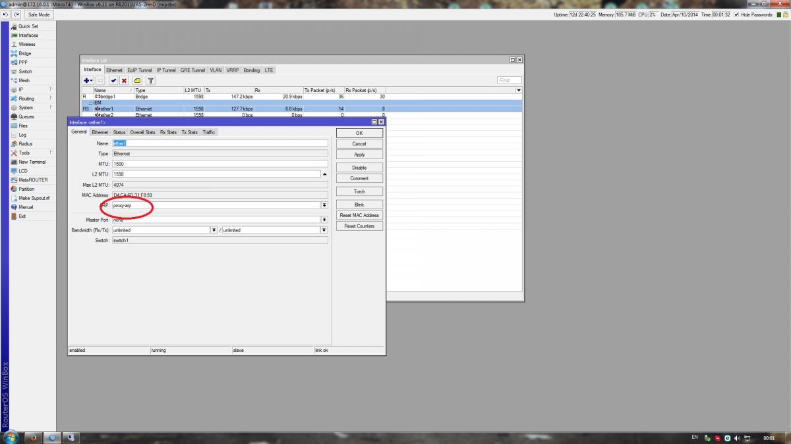This screenshot has height=444, width=791.
Task: Open New Terminal from the sidebar
Action: pos(32,162)
